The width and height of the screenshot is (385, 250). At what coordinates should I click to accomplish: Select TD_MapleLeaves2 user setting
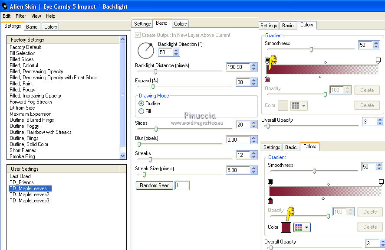[30, 195]
